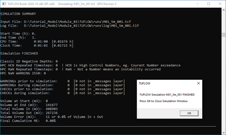The height and width of the screenshot is (135, 226).
Task: Click the console vertical scrollbar track
Action: [223, 71]
